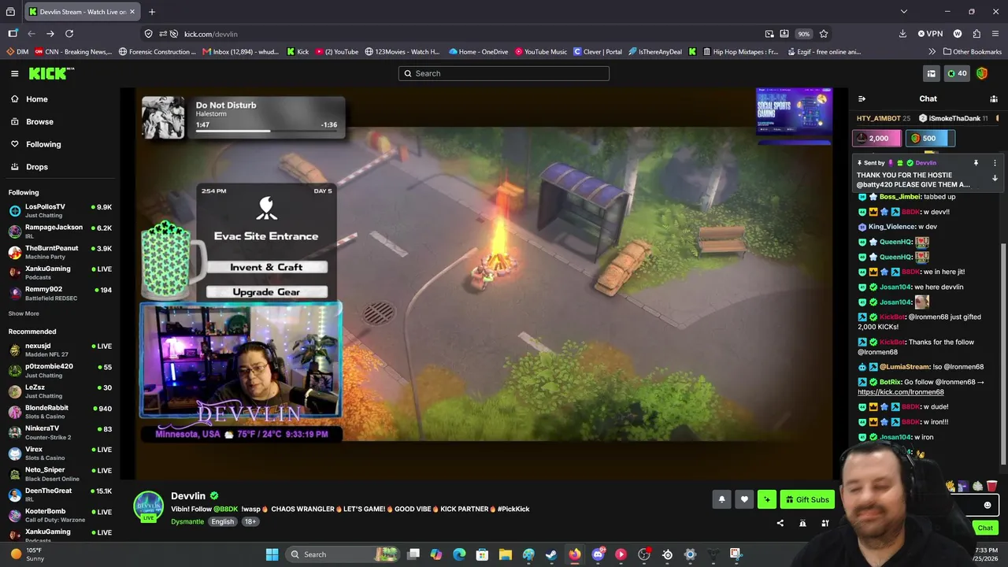Click the Kick search field
Image resolution: width=1008 pixels, height=567 pixels.
504,73
